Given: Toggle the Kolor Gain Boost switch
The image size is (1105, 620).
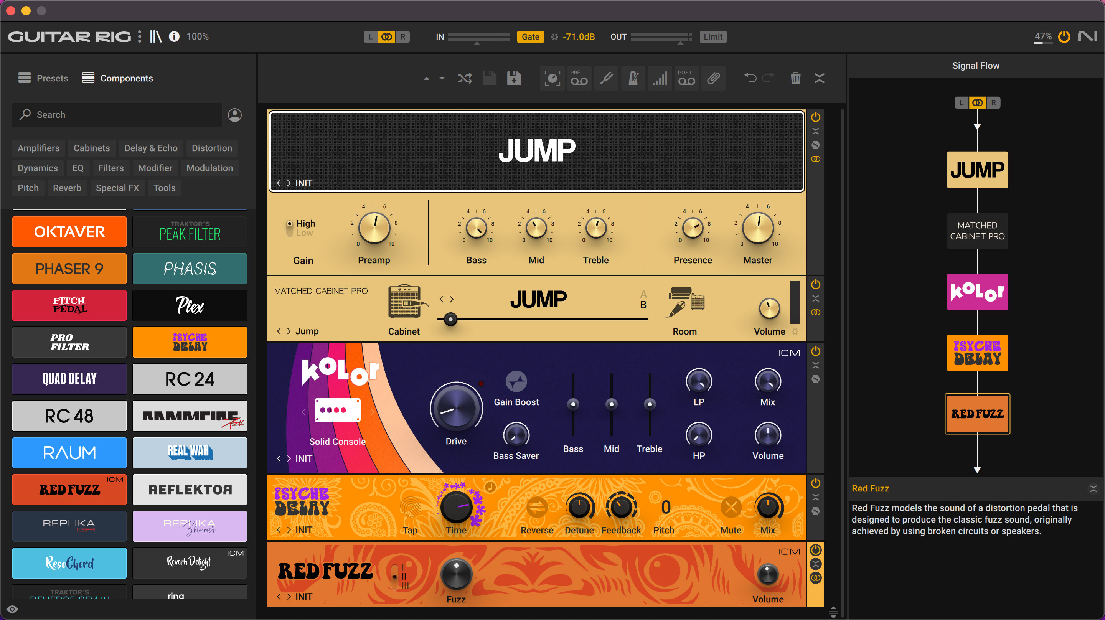Looking at the screenshot, I should click(516, 381).
